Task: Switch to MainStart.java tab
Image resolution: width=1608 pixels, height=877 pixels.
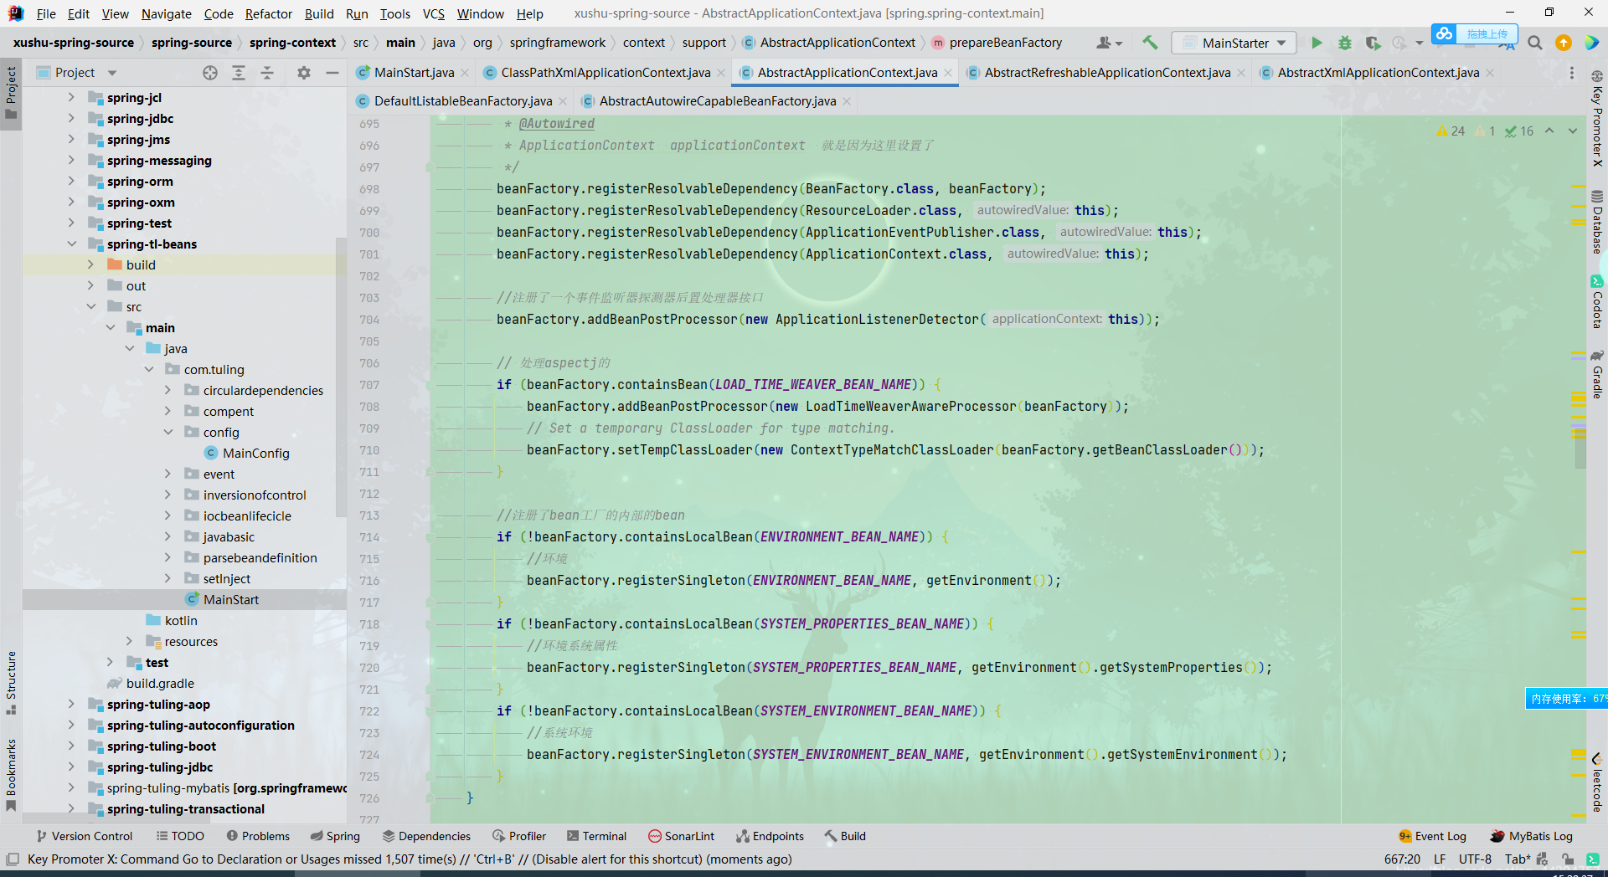Action: [413, 73]
